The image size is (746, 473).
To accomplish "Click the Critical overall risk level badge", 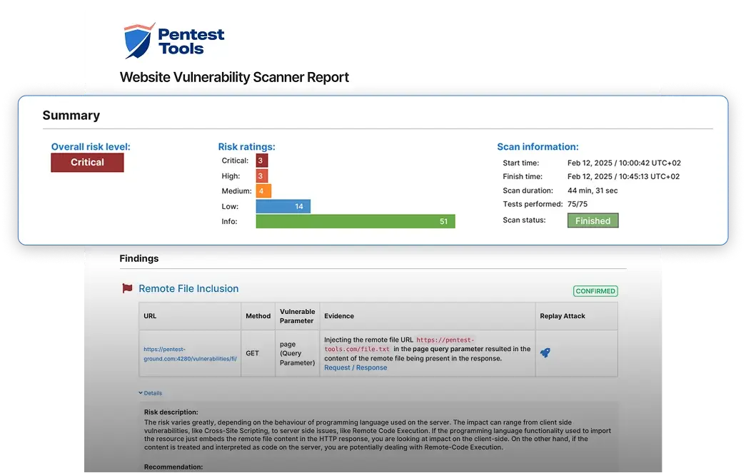I will coord(87,162).
